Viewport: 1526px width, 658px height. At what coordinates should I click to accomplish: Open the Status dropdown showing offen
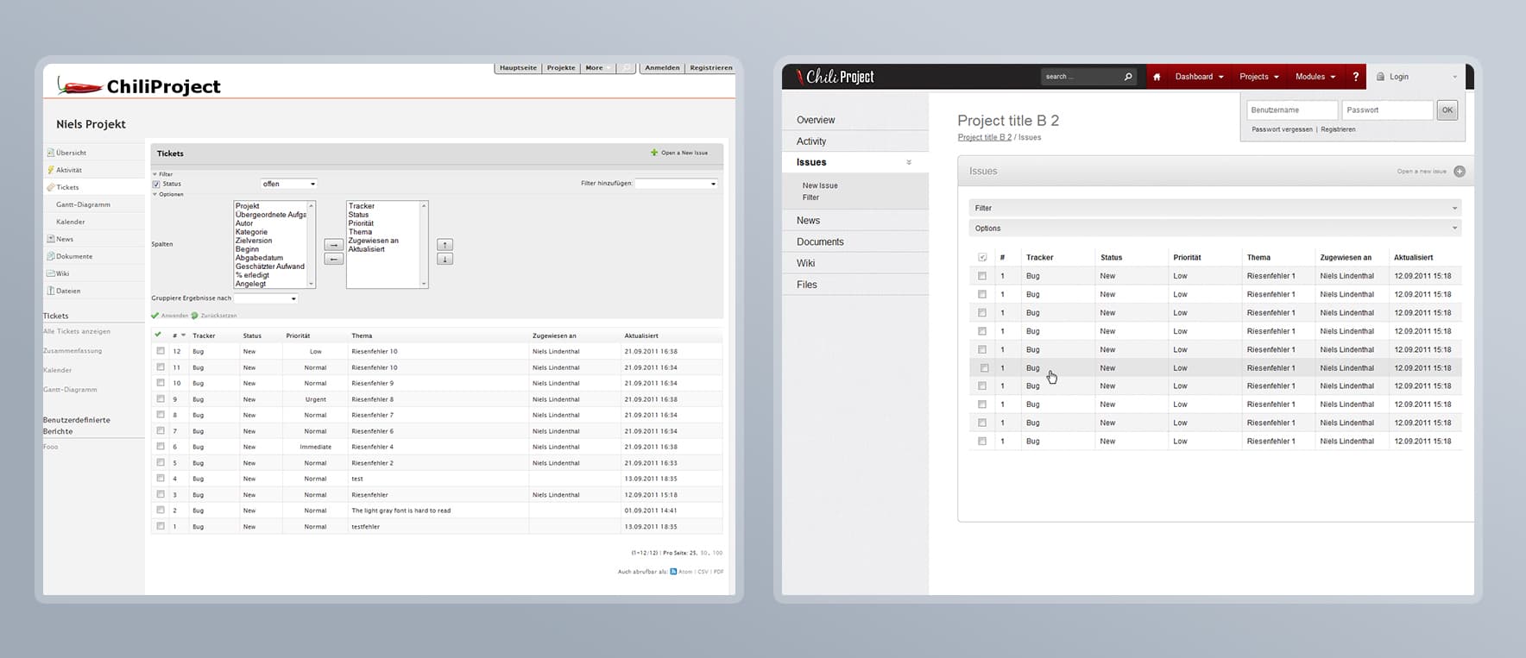click(x=289, y=184)
